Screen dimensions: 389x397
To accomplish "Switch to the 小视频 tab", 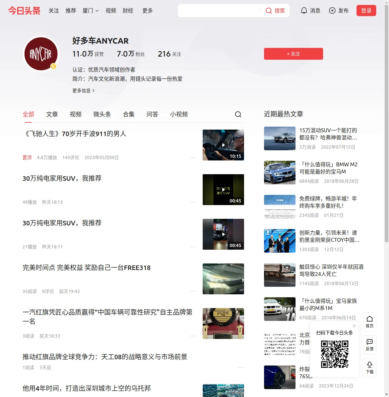I will [x=179, y=114].
